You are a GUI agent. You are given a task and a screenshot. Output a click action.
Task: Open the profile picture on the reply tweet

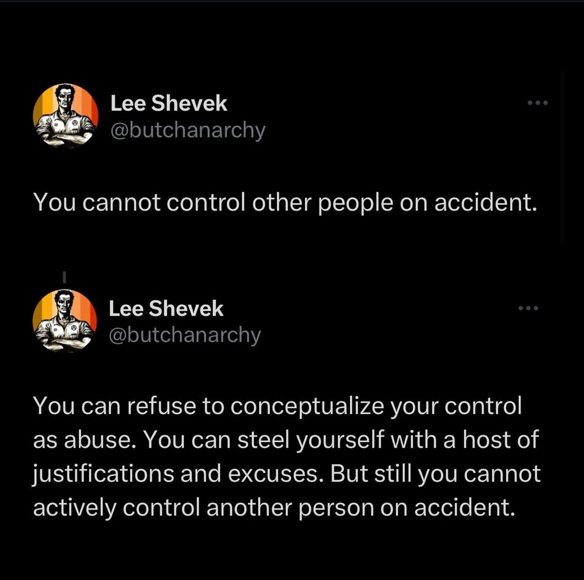point(65,321)
